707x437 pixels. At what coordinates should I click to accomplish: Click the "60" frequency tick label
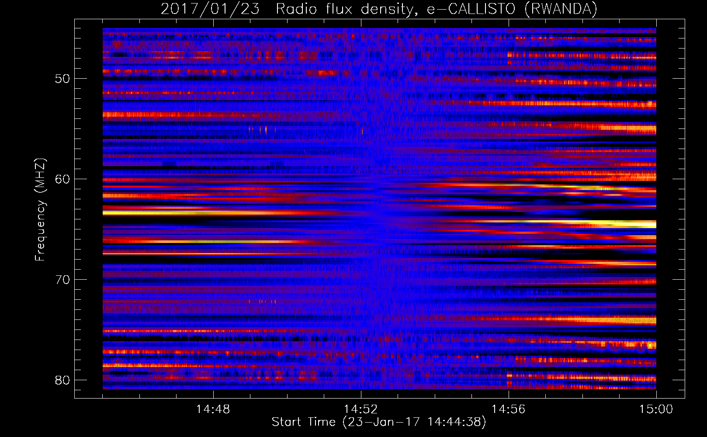point(62,179)
